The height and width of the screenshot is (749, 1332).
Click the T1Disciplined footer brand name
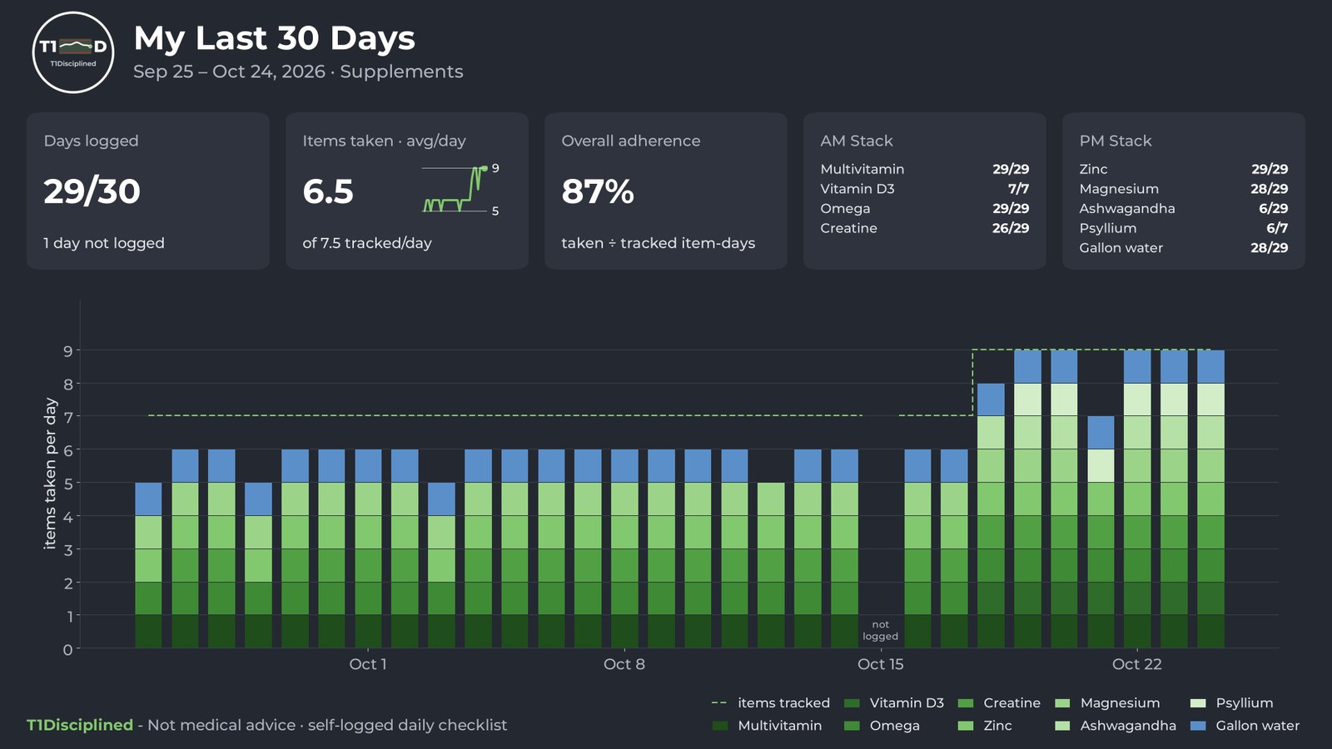[80, 725]
